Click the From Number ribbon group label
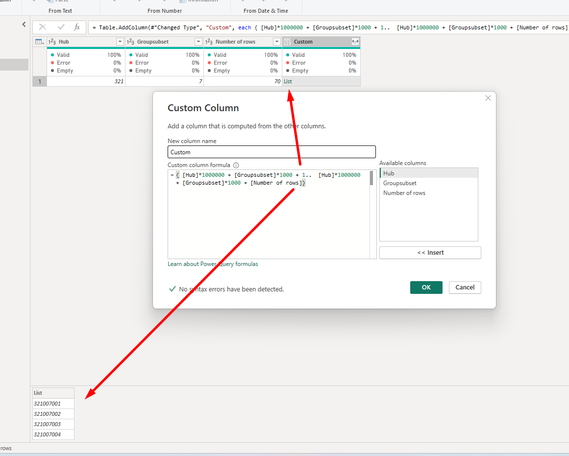Screen dimensions: 569x456 [164, 11]
